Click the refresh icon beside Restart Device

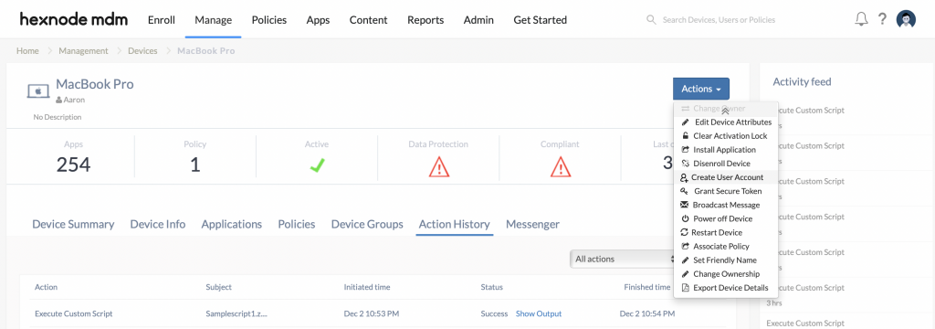[686, 232]
